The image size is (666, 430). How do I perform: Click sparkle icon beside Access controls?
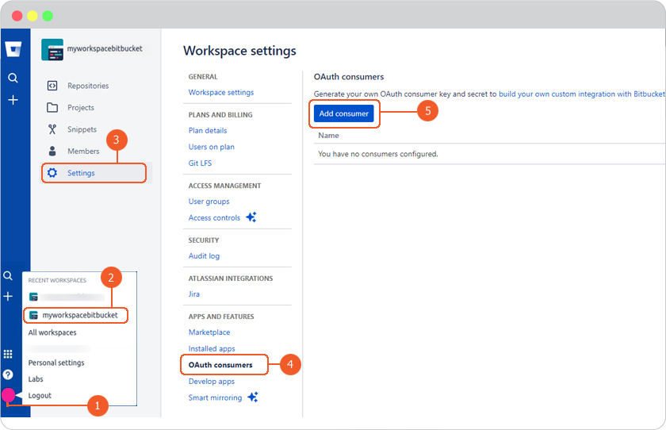point(251,217)
